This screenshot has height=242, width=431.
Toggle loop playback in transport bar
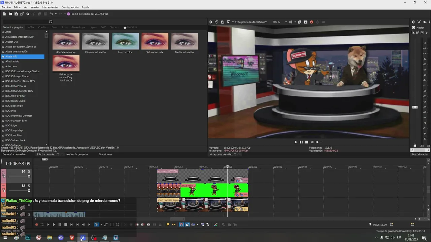[42, 225]
